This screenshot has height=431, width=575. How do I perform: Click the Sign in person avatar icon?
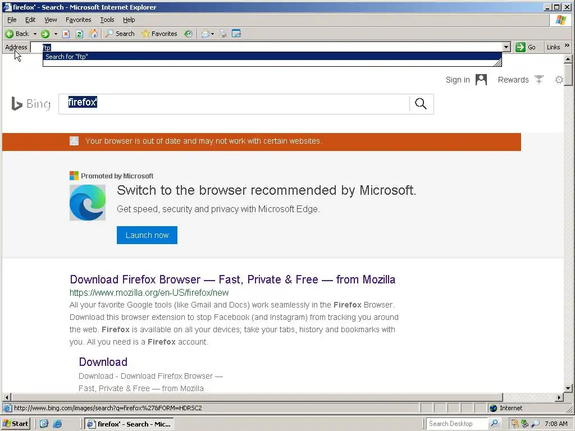point(481,80)
